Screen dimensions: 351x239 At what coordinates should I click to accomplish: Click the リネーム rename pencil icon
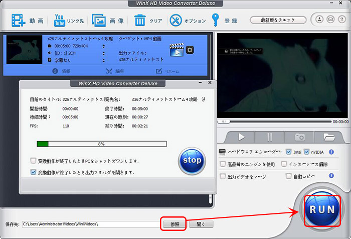click(159, 71)
